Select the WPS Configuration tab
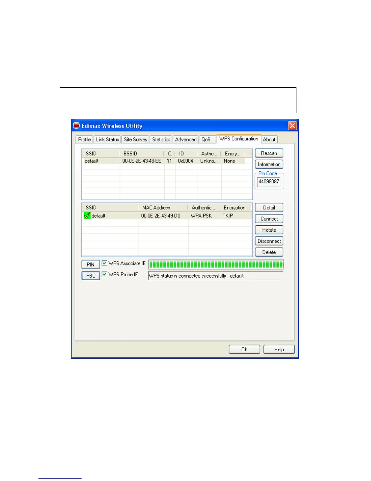Screen dimensions: 371x481 tap(239, 139)
